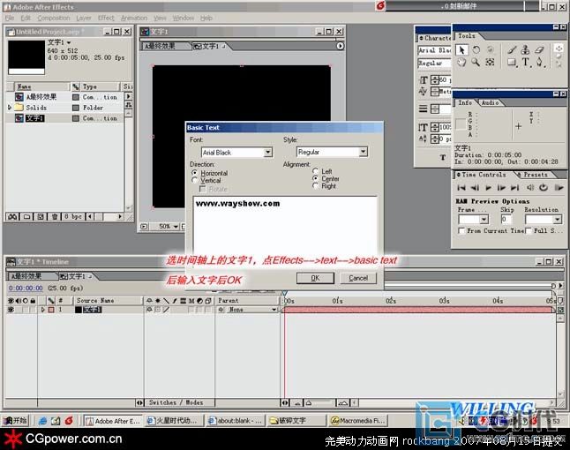Viewport: 570px width, 450px height.
Task: Click the Switches / Modes button
Action: click(176, 402)
